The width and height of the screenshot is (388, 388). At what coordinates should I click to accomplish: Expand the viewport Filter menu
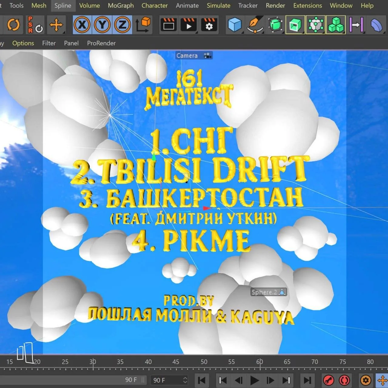click(49, 43)
